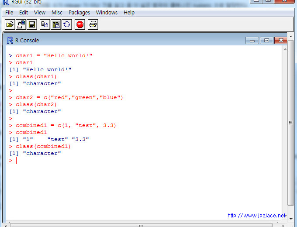Click the Copy toolbar icon
Screen dimensions: 297x227
point(45,24)
